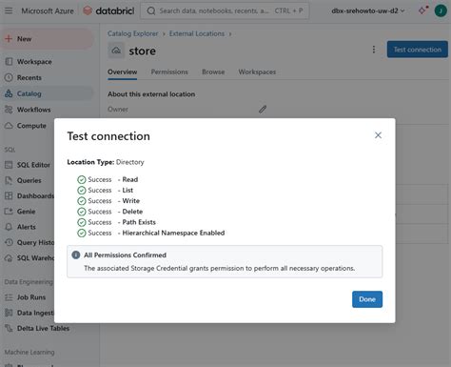Viewport: 451px width, 367px height.
Task: Open the workspace switcher dbx-srehowto-uw-d2
Action: 368,10
